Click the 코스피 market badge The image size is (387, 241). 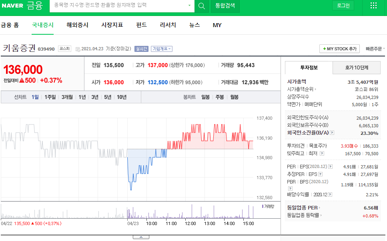pos(64,49)
